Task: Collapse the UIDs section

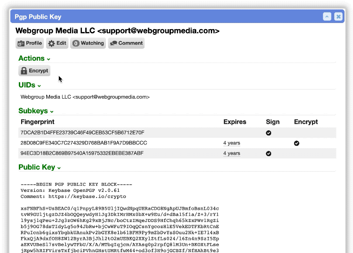Action: pyautogui.click(x=30, y=85)
